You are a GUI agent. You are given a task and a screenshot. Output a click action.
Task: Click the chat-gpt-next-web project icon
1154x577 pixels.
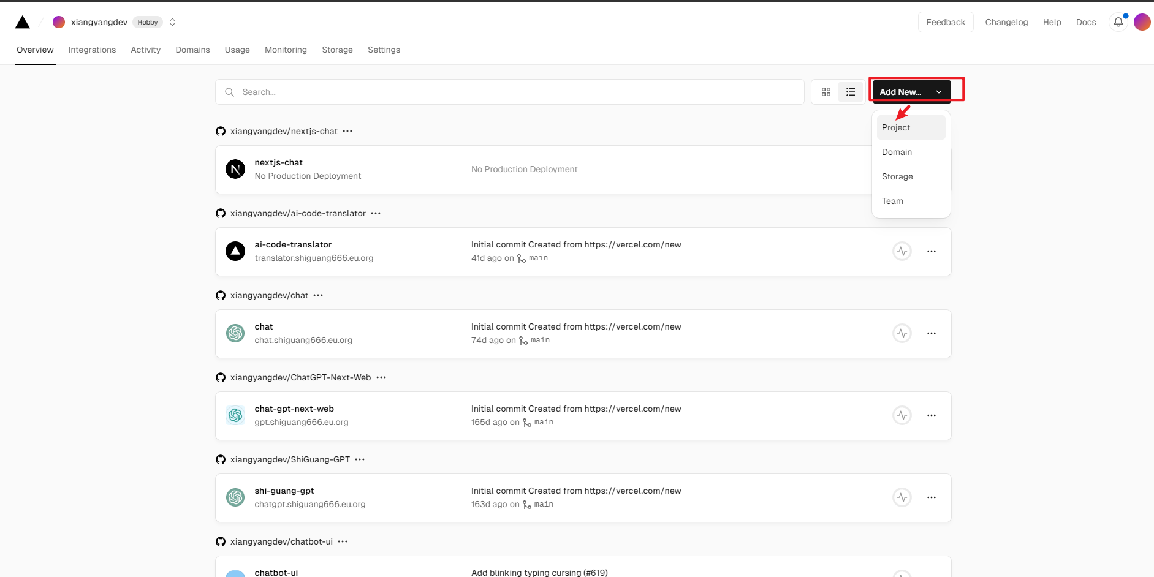235,415
